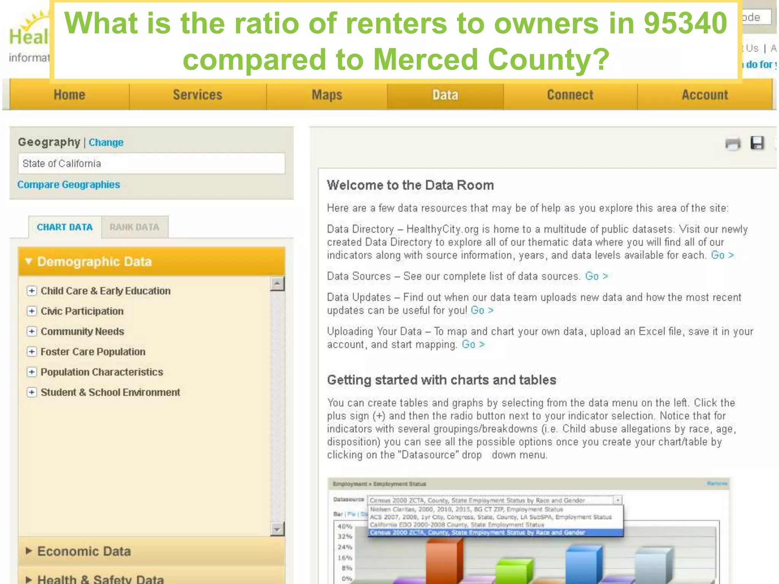Click the sample chart thumbnail
The height and width of the screenshot is (584, 779).
click(x=528, y=531)
